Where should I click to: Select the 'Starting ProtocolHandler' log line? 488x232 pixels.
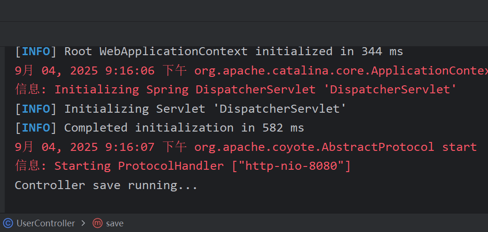click(182, 166)
